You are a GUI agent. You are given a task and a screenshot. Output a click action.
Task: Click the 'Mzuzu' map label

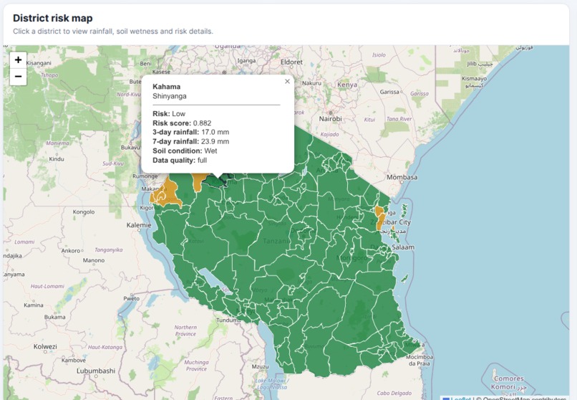click(260, 366)
